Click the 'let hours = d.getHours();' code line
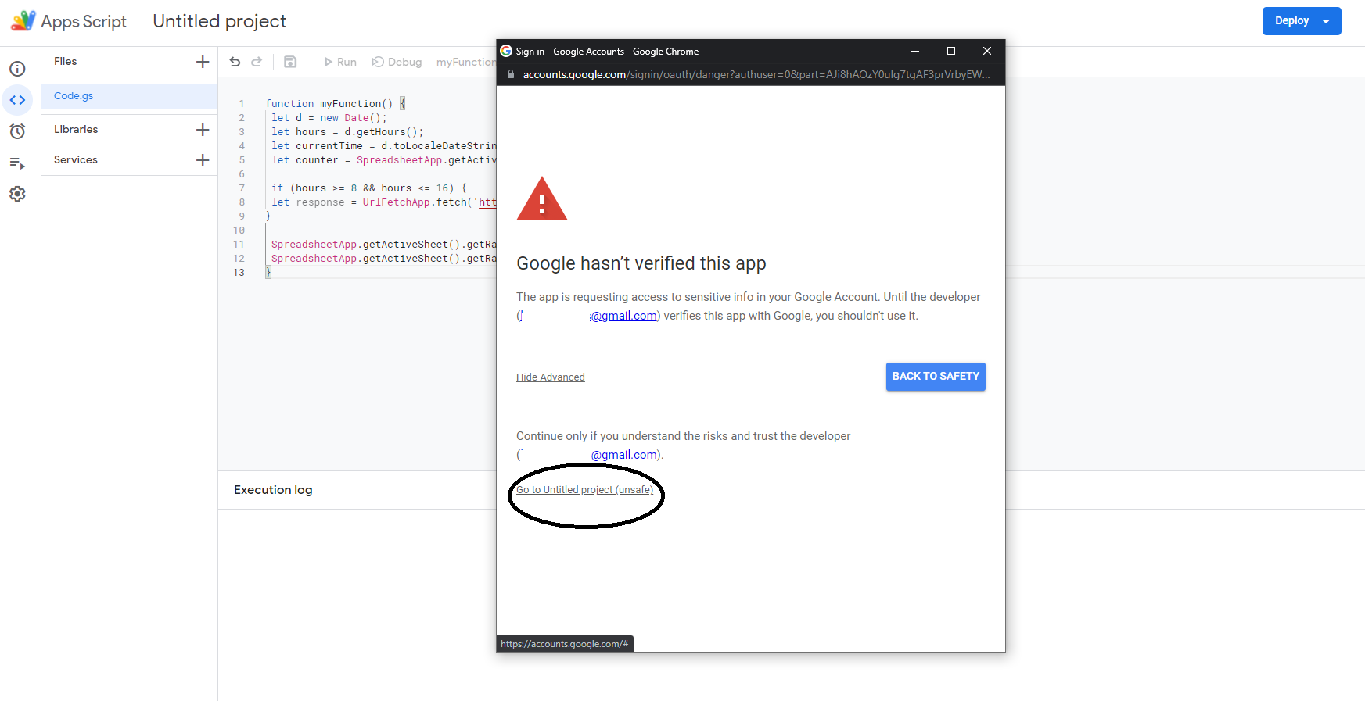1365x701 pixels. tap(347, 132)
